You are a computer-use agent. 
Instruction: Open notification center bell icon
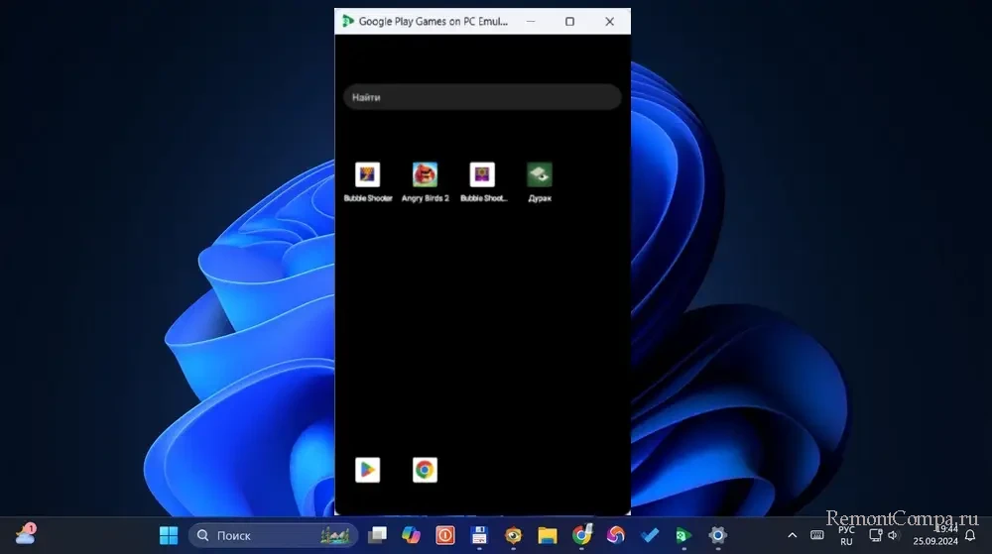coord(970,535)
